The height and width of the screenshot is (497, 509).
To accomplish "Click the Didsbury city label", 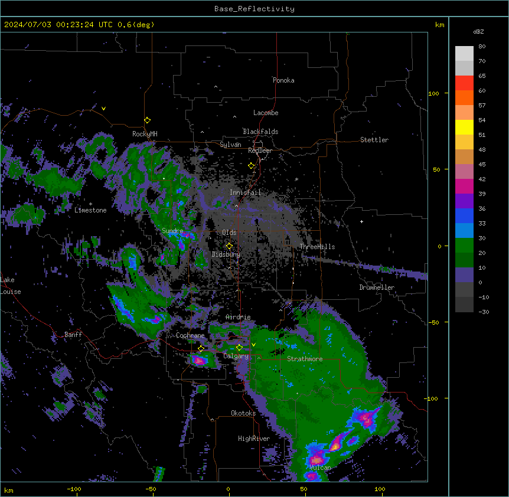I will click(x=226, y=254).
